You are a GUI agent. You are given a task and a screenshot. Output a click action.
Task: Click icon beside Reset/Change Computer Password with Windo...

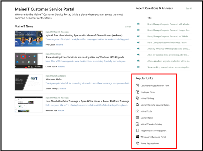[x=138, y=24]
